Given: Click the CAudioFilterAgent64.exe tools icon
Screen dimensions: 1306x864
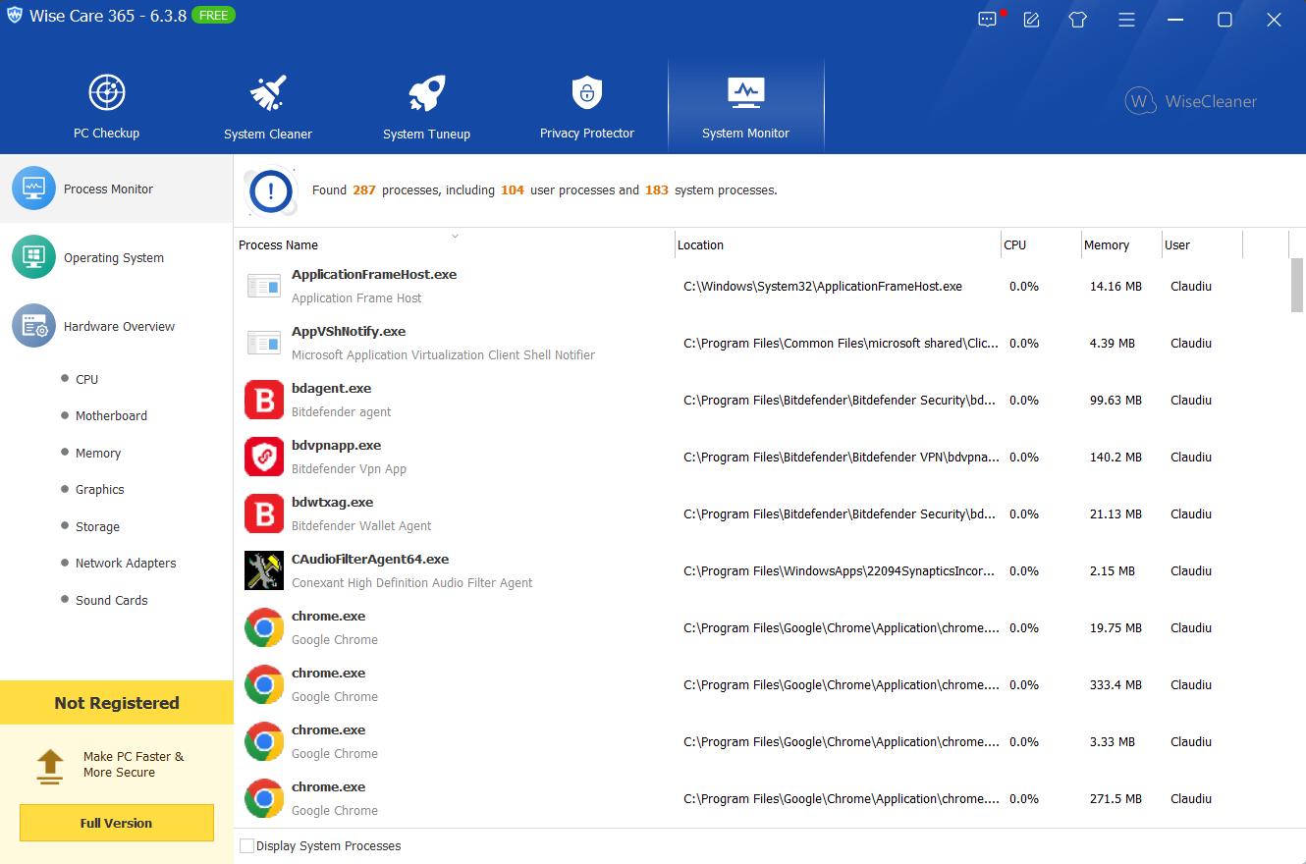Looking at the screenshot, I should [x=264, y=570].
